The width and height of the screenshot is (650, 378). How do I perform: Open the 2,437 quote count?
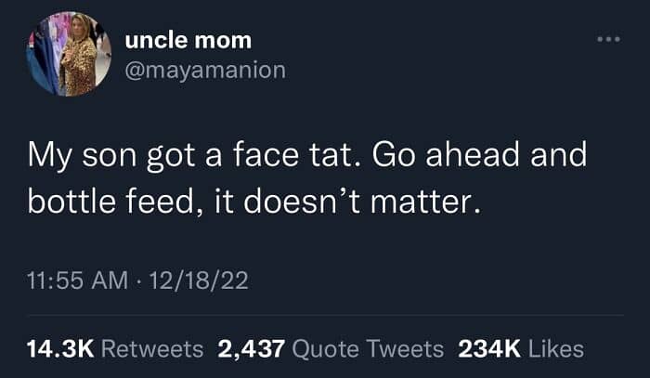(x=251, y=348)
